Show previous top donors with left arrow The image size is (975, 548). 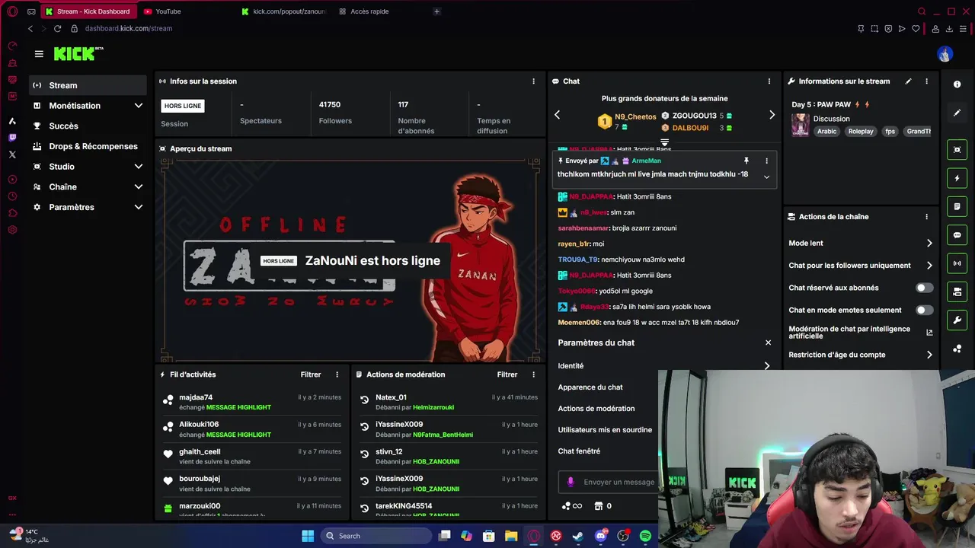tap(557, 115)
